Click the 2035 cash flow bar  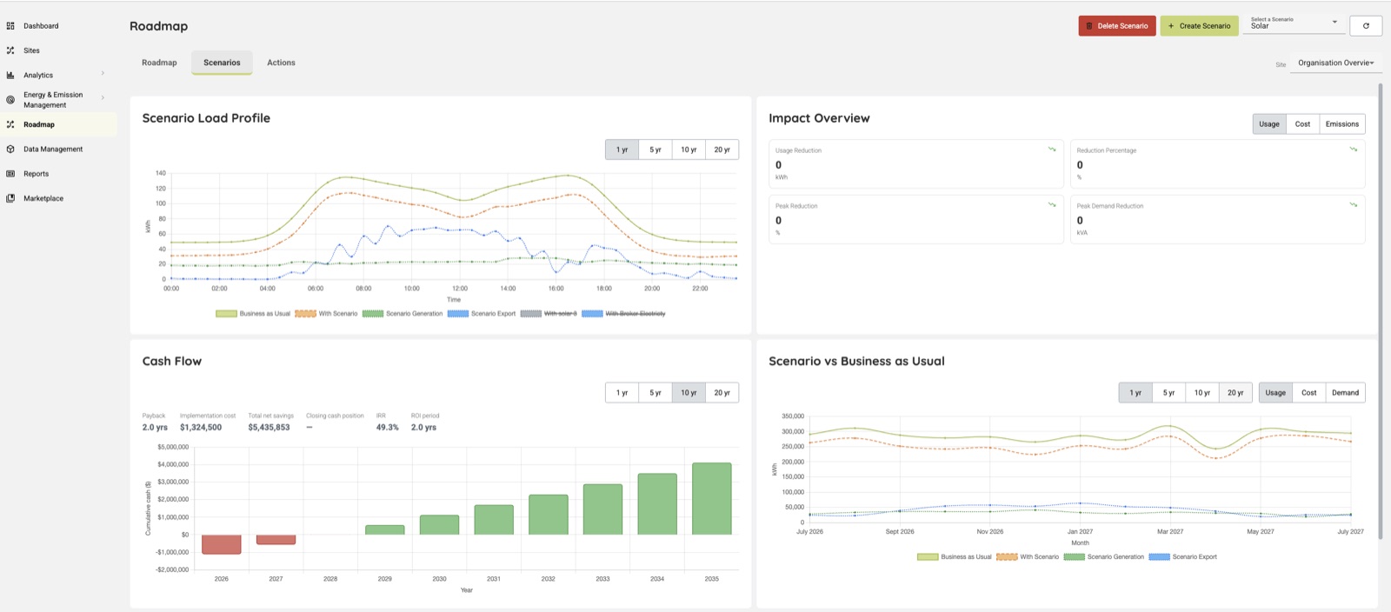712,499
